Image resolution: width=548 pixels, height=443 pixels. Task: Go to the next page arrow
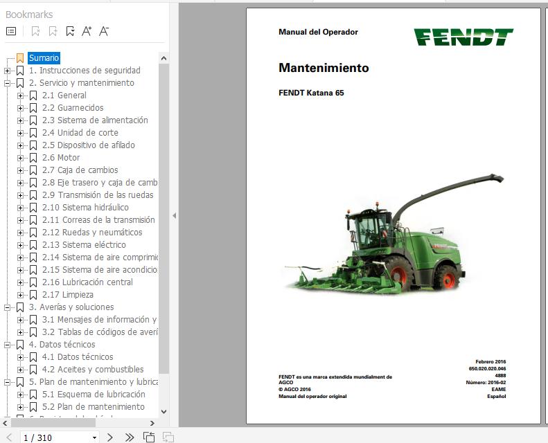(x=110, y=437)
